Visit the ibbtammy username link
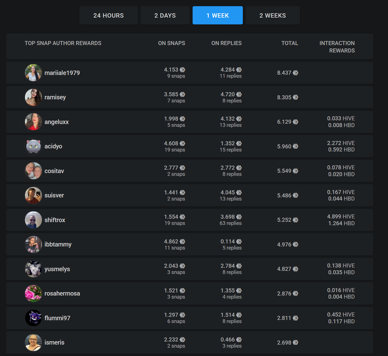The image size is (388, 356). tap(58, 245)
